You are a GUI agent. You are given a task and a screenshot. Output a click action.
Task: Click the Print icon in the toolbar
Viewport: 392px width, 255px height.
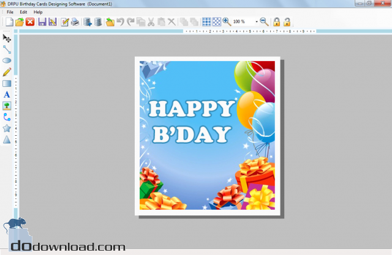coord(75,22)
